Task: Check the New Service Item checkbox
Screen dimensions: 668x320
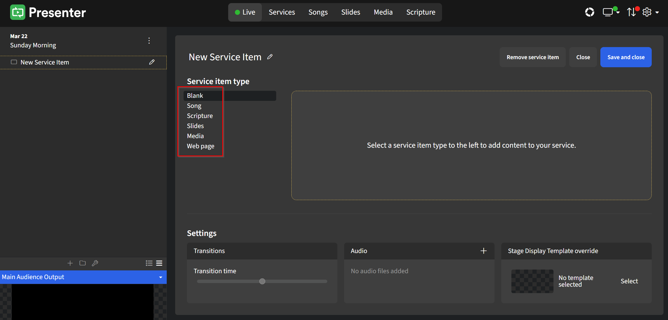Action: [x=13, y=62]
